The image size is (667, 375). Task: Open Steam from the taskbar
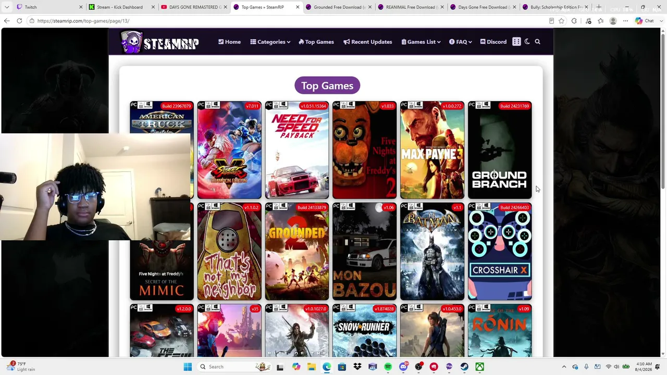pos(464,367)
